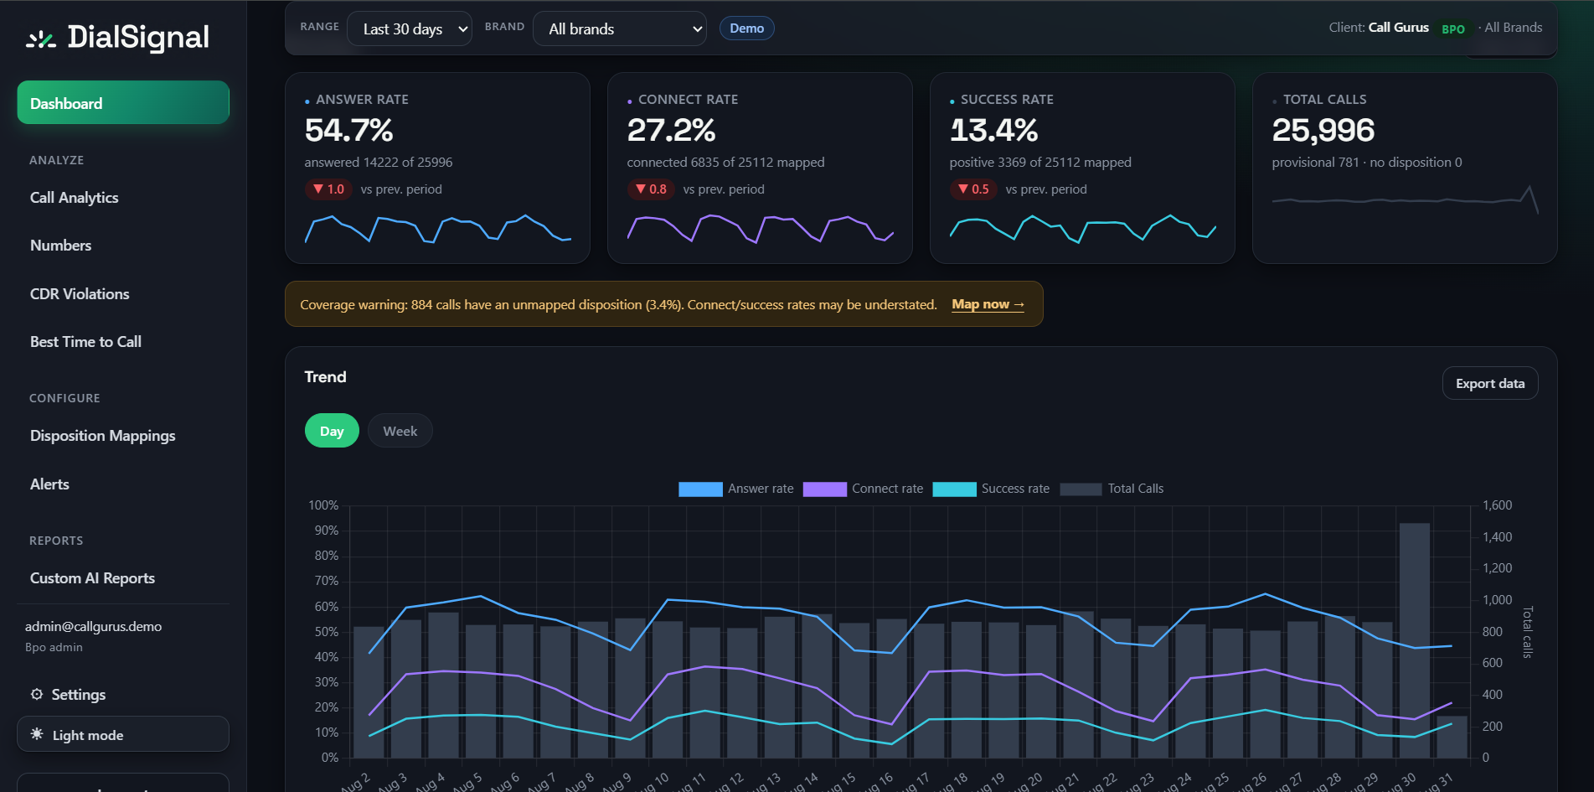Go to the Numbers page

click(x=60, y=246)
